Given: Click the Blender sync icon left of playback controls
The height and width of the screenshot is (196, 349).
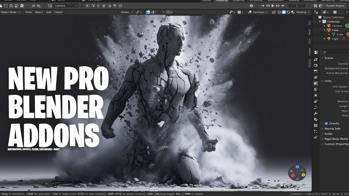Looking at the screenshot, I should point(251,6).
